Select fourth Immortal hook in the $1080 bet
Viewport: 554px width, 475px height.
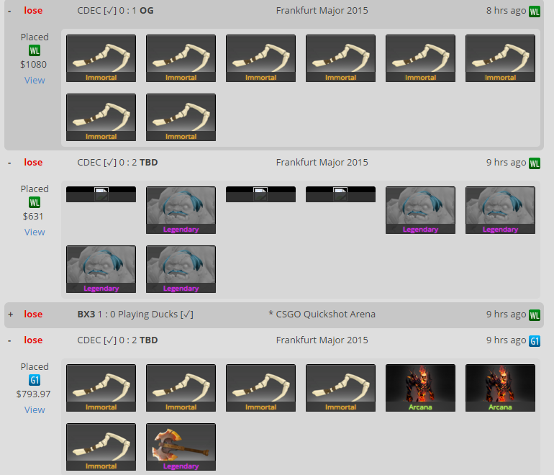point(340,58)
